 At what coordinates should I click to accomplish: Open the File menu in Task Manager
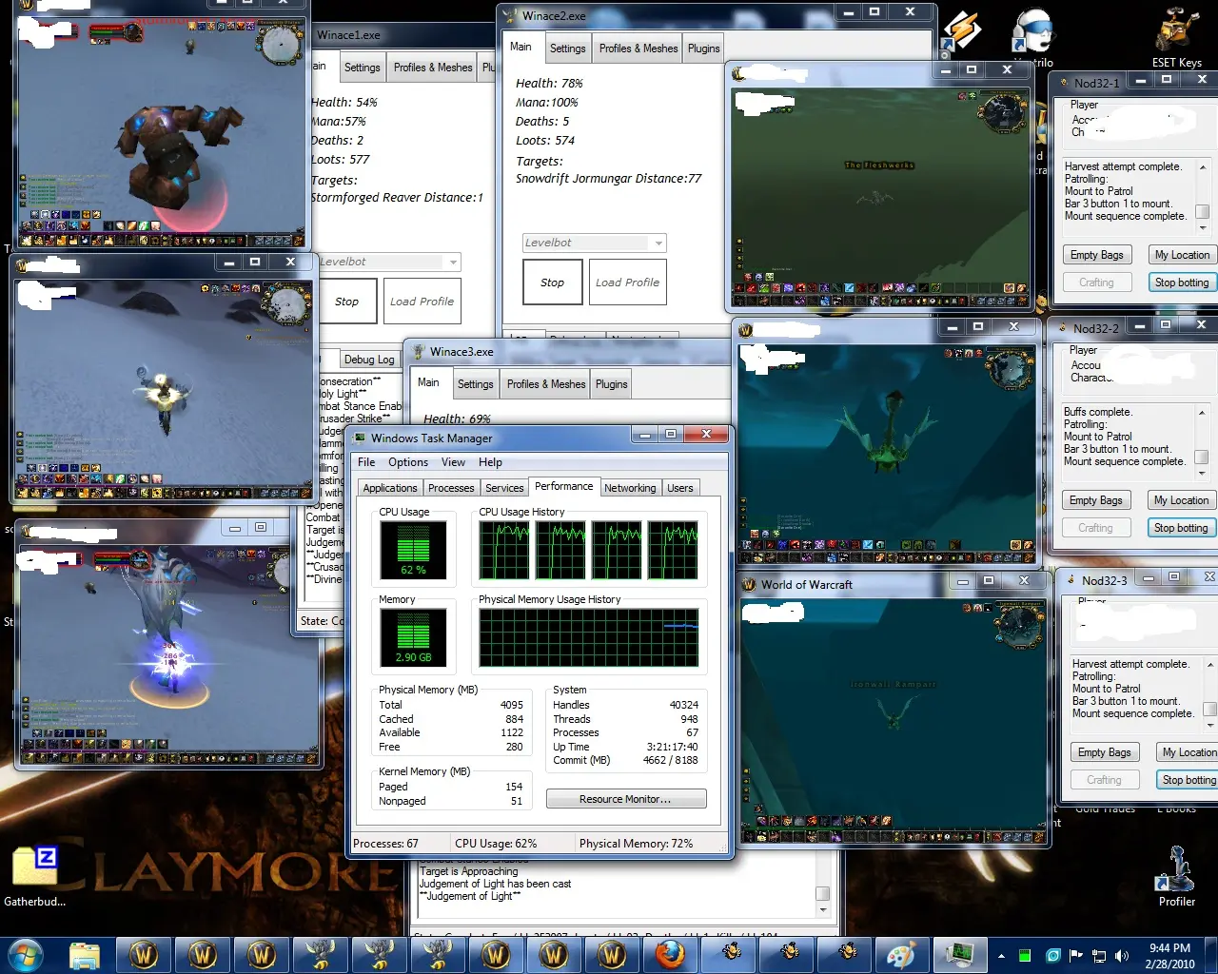366,462
